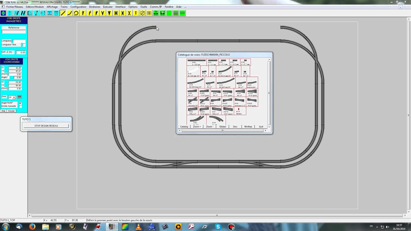Click the Annuler button in the side panel
The image size is (411, 231).
pyautogui.click(x=12, y=111)
